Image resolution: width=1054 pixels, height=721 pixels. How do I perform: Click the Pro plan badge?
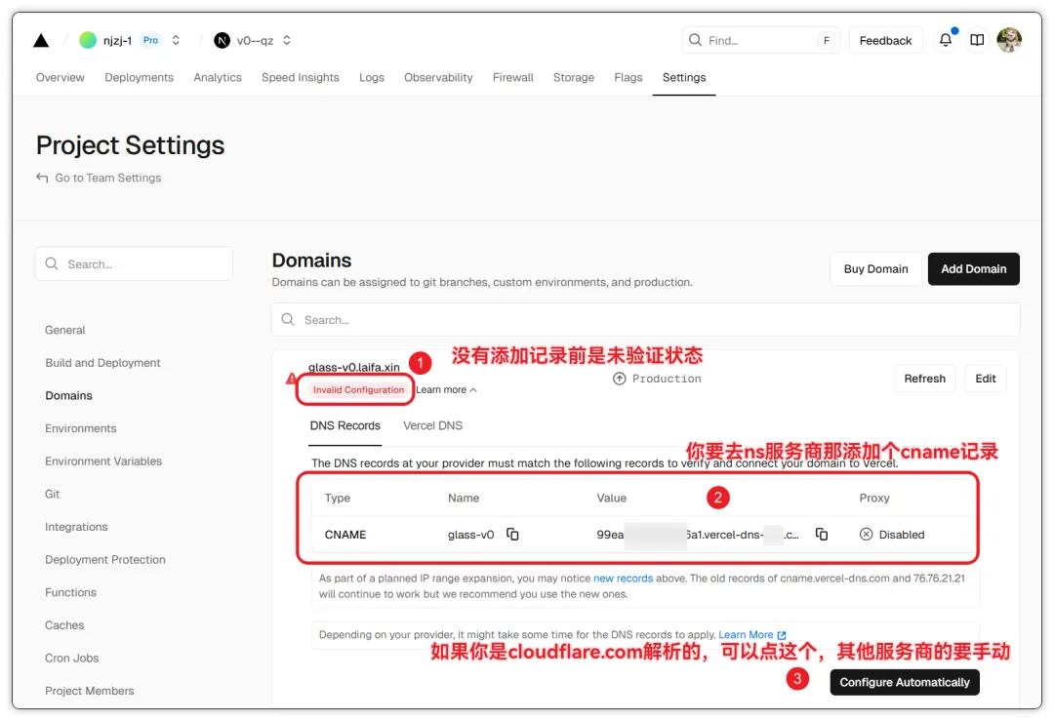(x=150, y=40)
